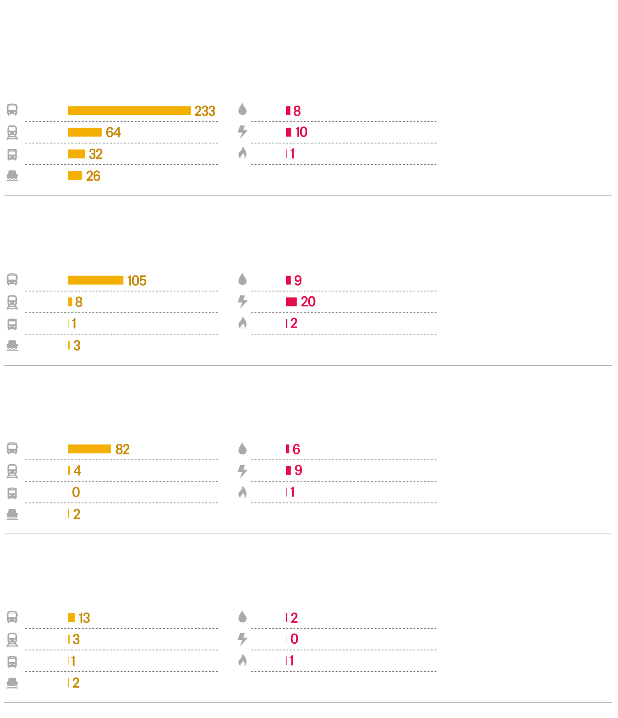Click the train icon next to value 64
This screenshot has width=618, height=718.
(12, 132)
